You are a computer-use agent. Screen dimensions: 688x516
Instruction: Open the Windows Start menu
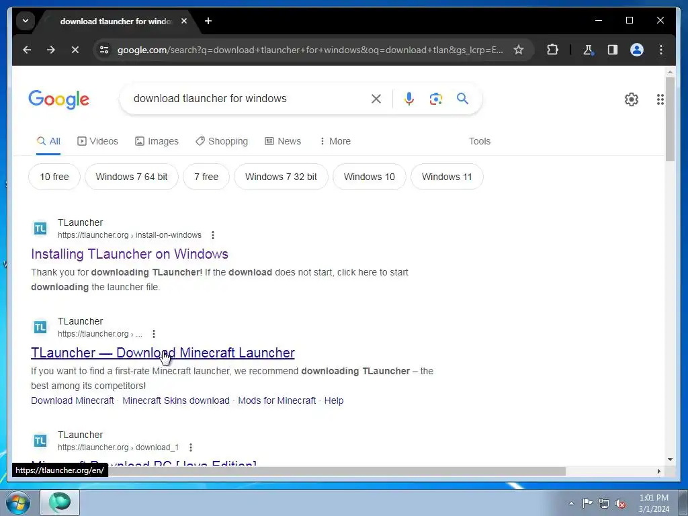[18, 503]
